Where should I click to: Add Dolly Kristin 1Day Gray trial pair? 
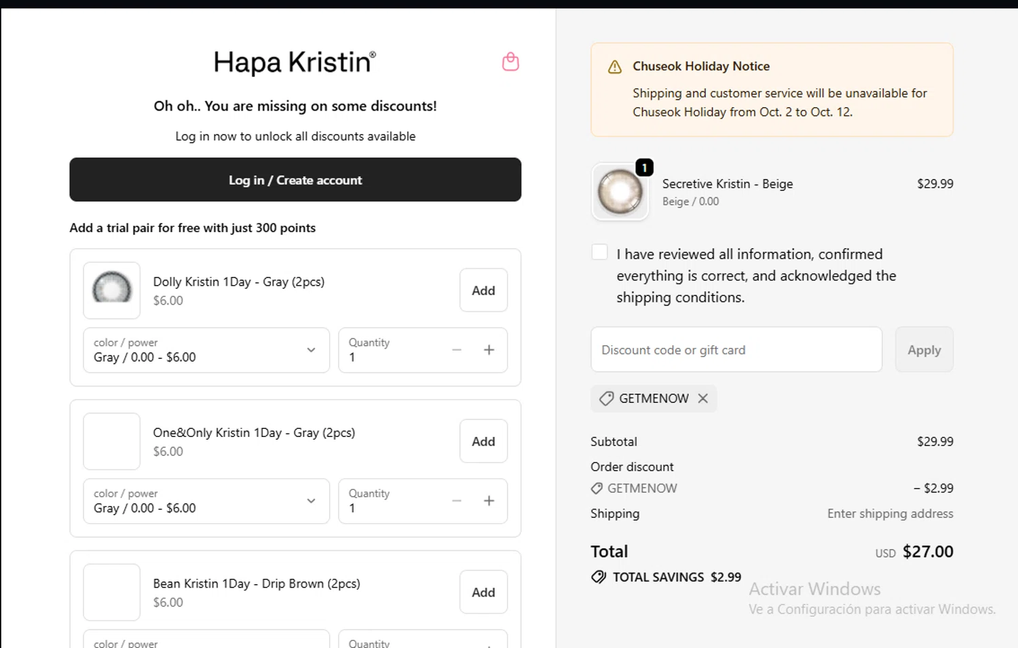coord(483,290)
